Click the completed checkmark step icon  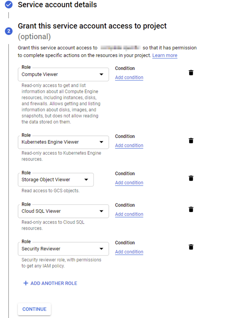tap(9, 4)
